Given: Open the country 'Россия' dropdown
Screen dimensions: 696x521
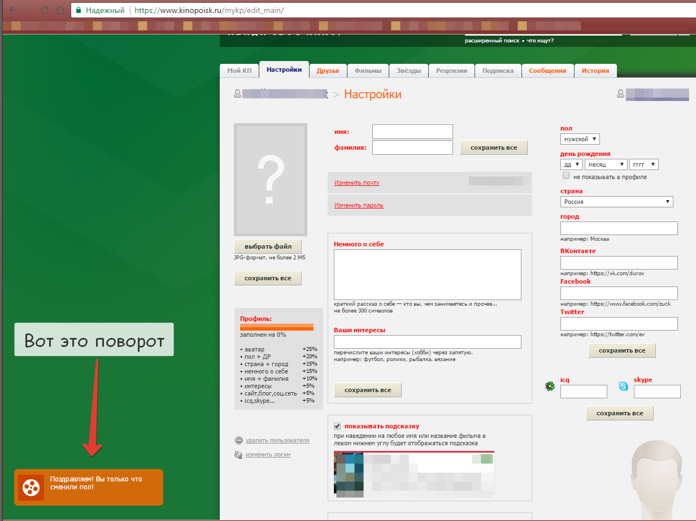Looking at the screenshot, I should pos(616,202).
